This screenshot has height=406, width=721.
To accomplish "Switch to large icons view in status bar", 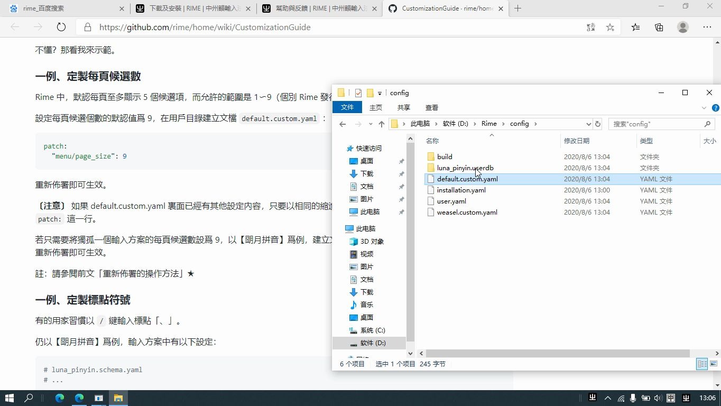I will pos(713,364).
